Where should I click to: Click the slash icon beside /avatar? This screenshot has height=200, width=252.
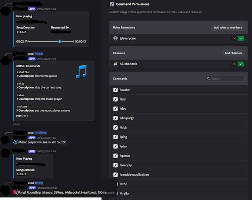115,90
